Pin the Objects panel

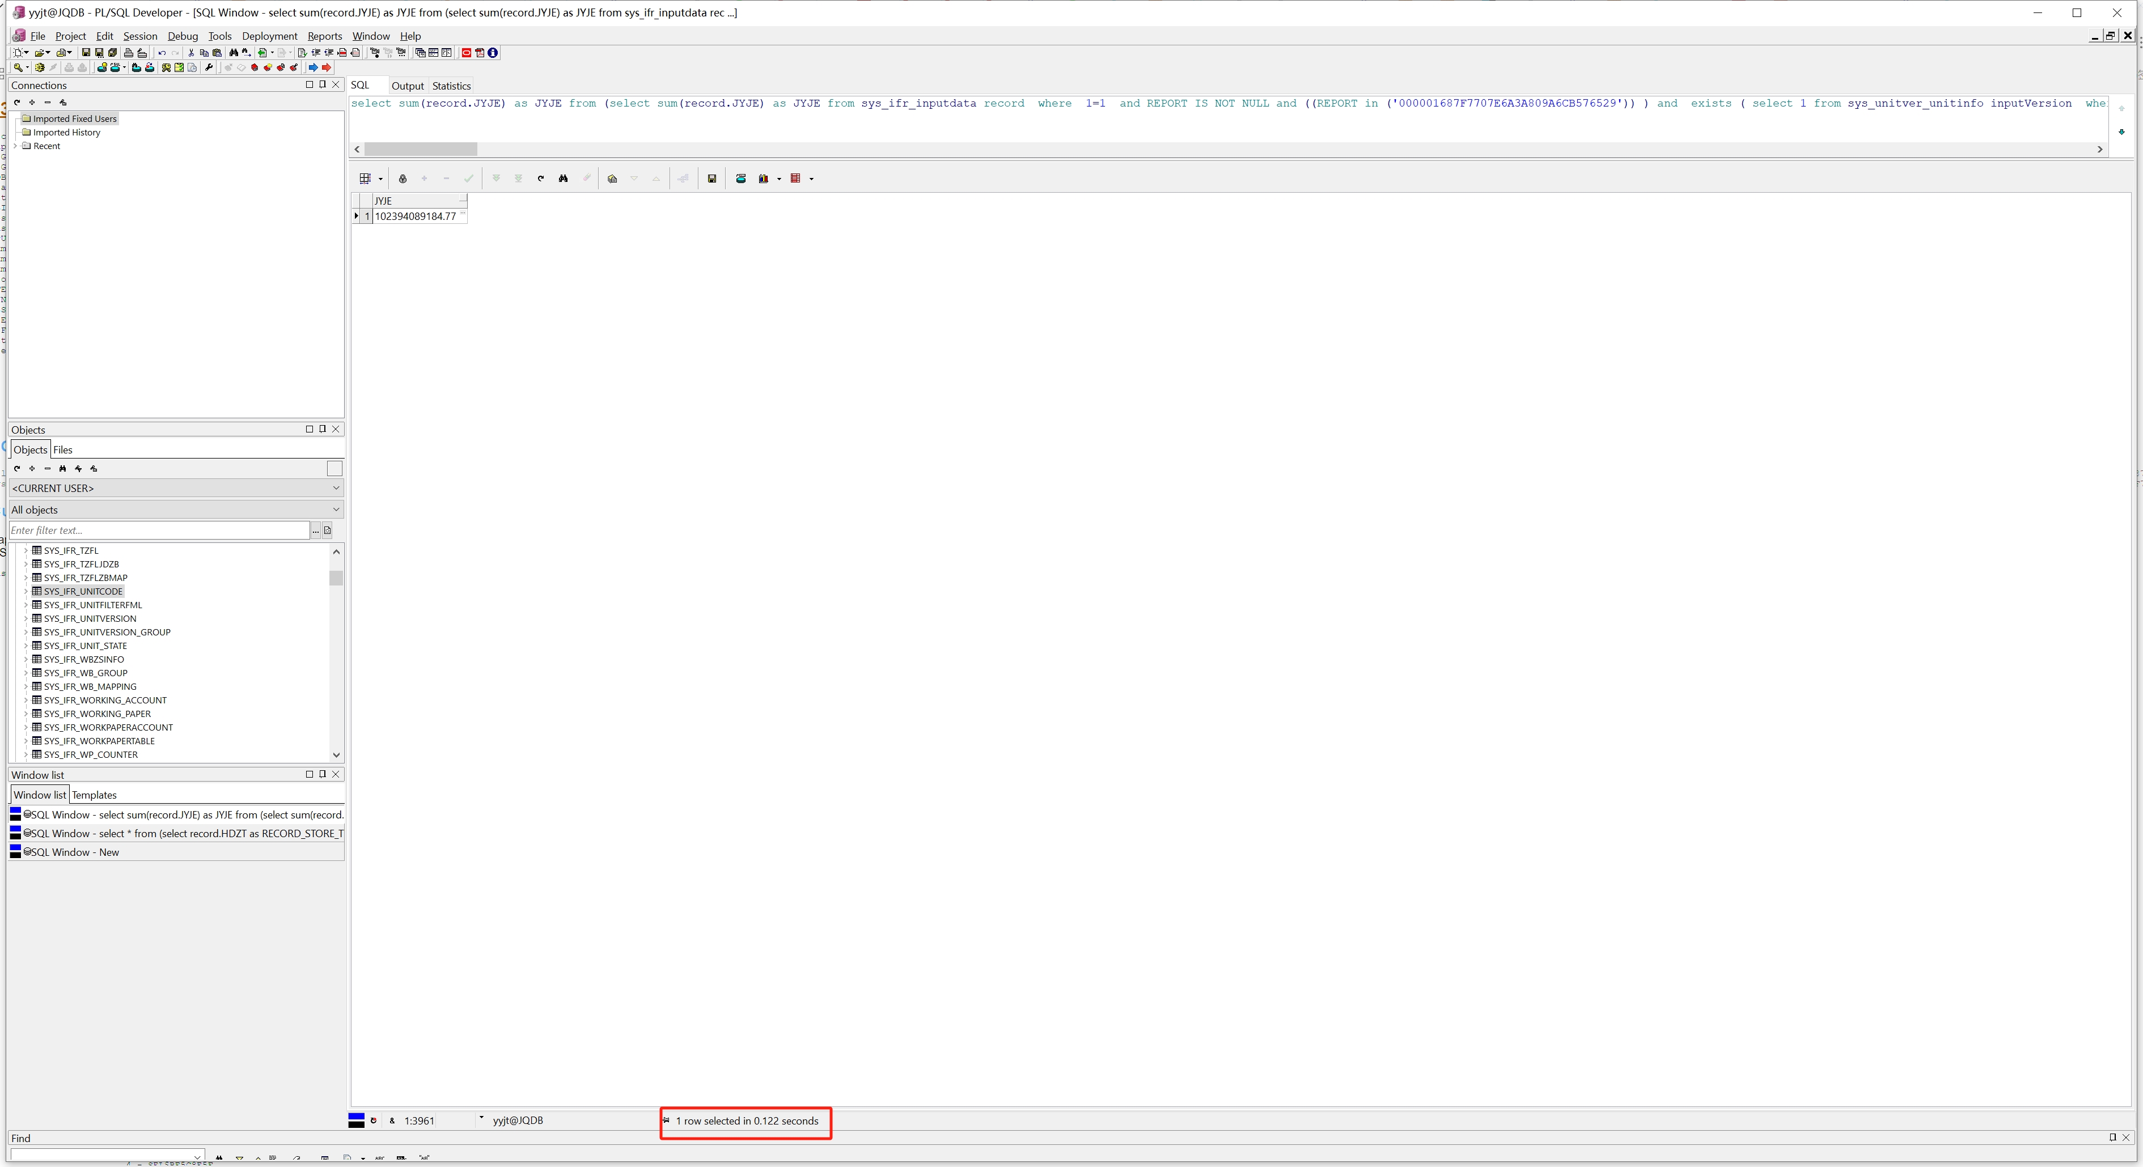click(323, 429)
